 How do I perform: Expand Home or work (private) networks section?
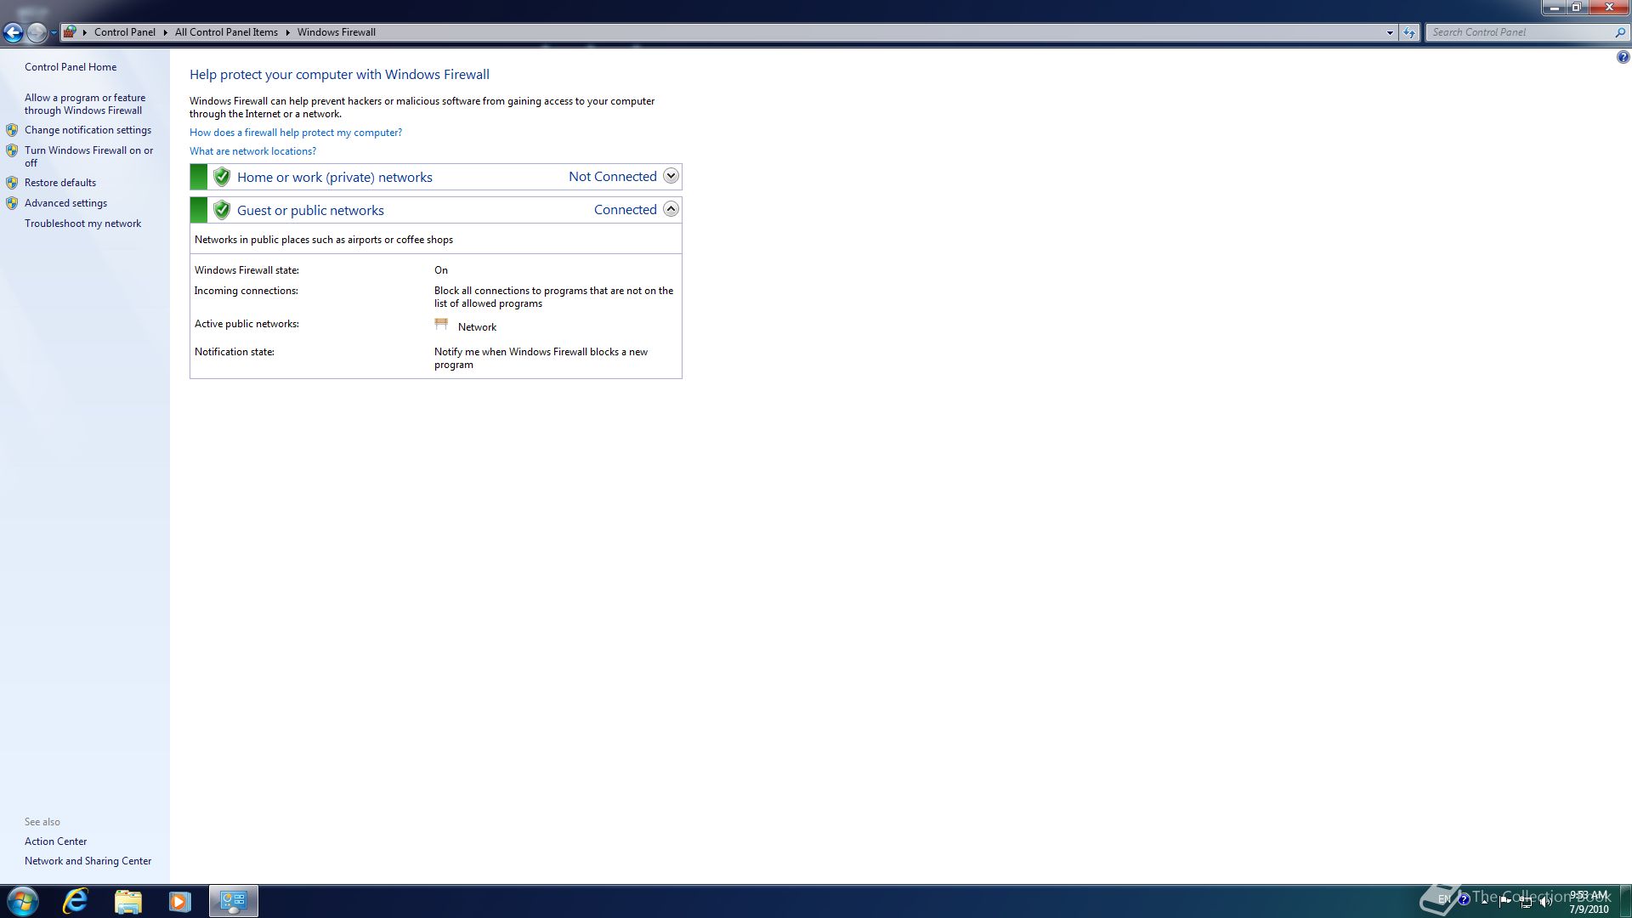[671, 176]
